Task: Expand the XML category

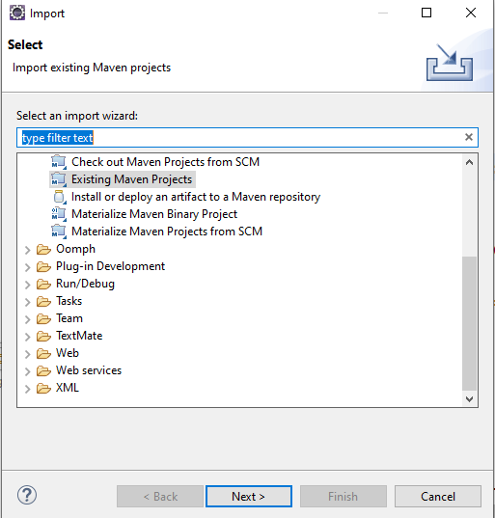Action: (x=28, y=389)
